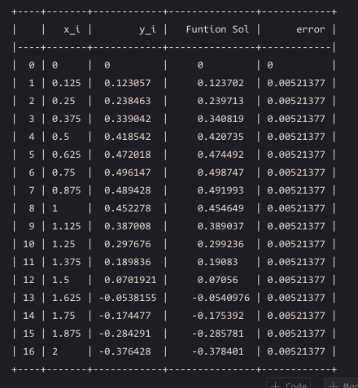The width and height of the screenshot is (358, 388).
Task: Click x_i value 0.125
Action: (x=67, y=83)
